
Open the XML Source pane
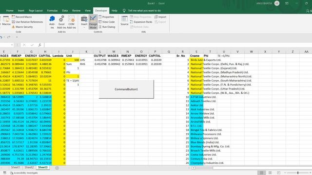[124, 20]
